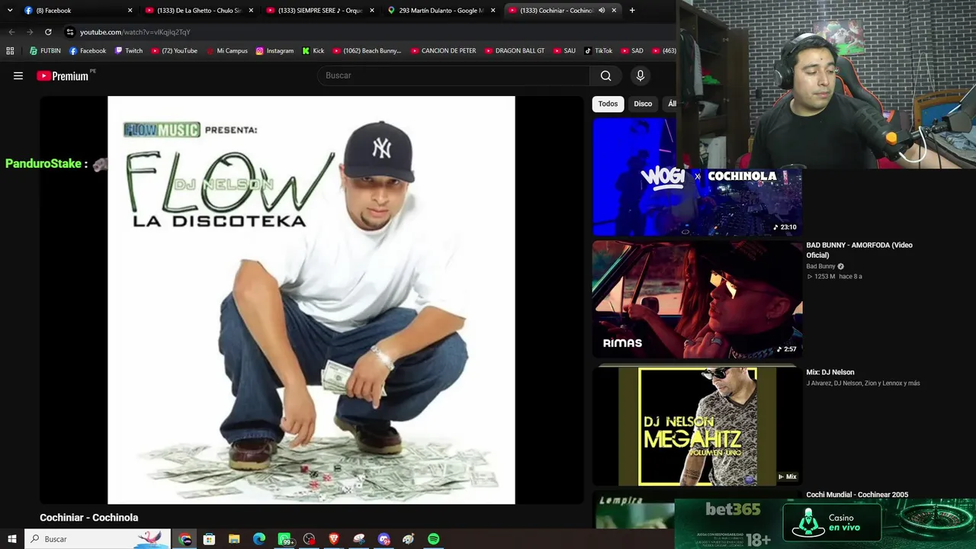
Task: Click the video title Cochiniar - Cochinola
Action: point(89,518)
